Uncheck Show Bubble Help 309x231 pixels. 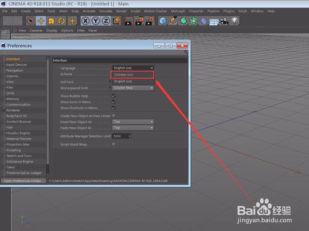(114, 96)
